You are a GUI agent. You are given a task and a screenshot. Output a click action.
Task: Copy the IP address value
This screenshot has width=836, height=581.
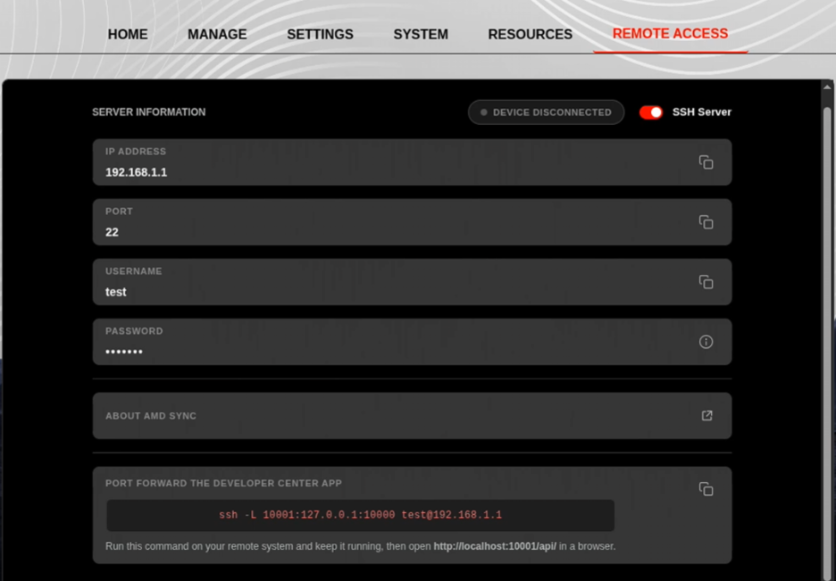click(x=706, y=162)
